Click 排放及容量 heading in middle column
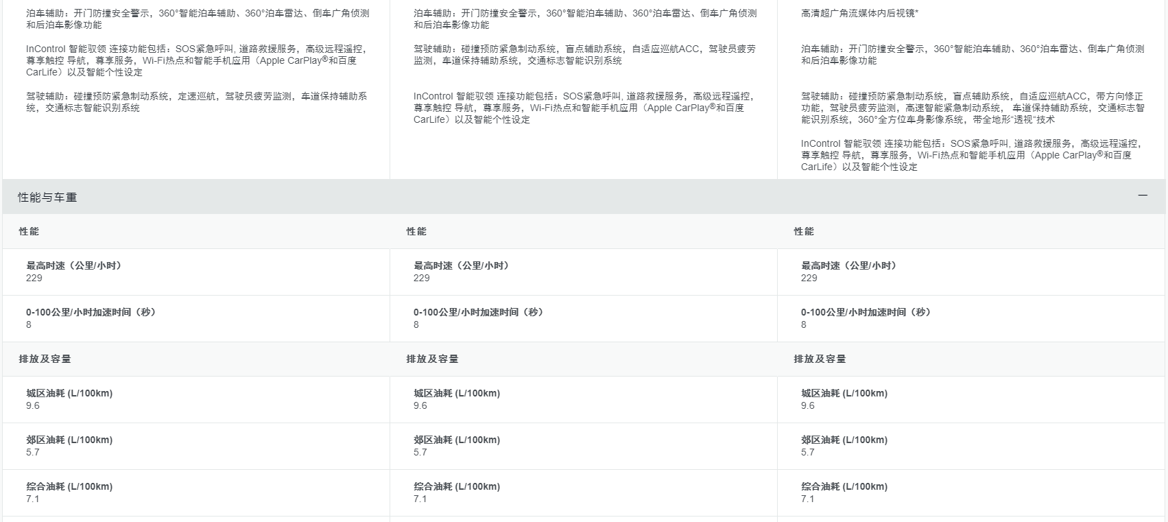The width and height of the screenshot is (1168, 522). (432, 359)
